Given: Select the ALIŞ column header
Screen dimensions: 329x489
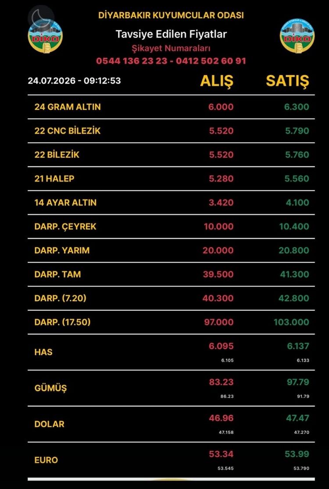Looking at the screenshot, I should pyautogui.click(x=216, y=81).
